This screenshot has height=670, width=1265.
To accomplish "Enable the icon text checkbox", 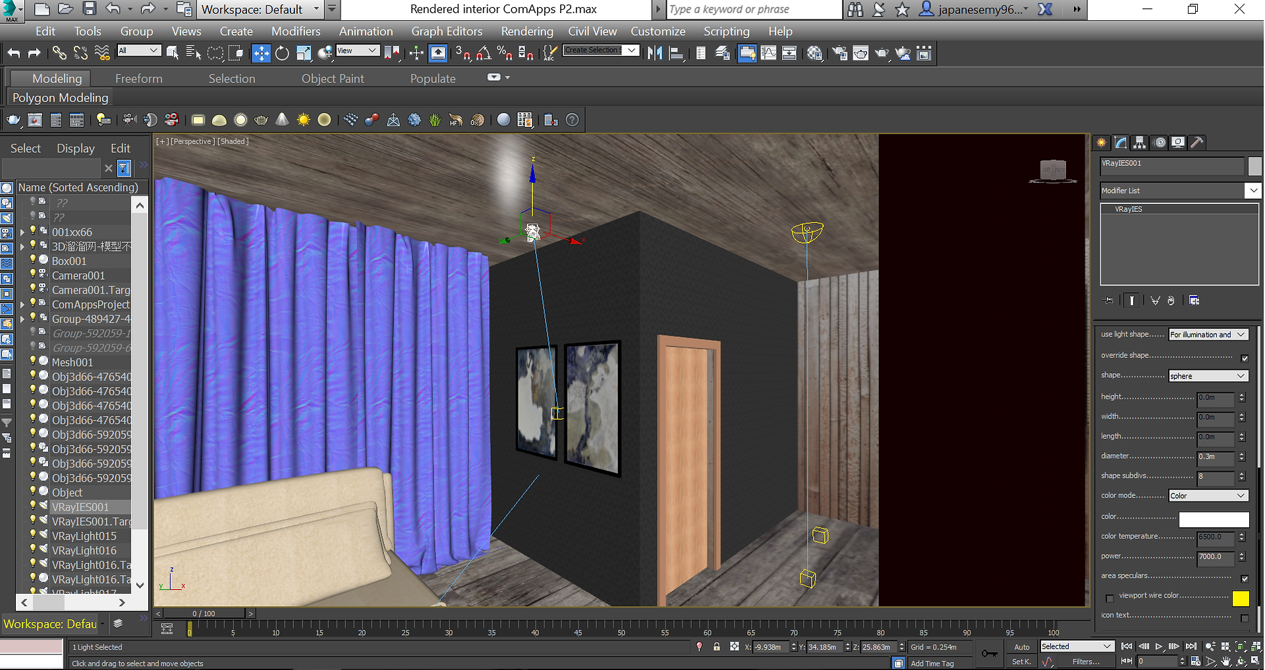I will click(x=1245, y=618).
